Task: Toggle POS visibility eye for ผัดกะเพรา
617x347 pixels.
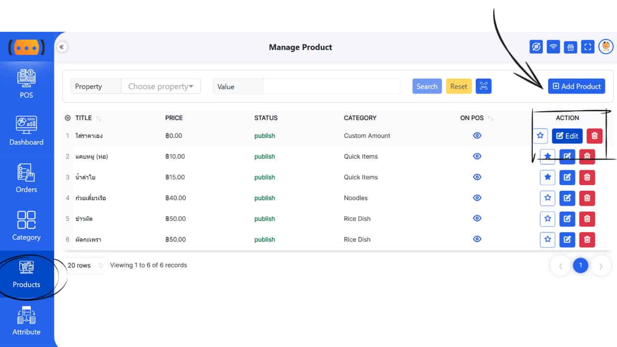Action: (477, 240)
